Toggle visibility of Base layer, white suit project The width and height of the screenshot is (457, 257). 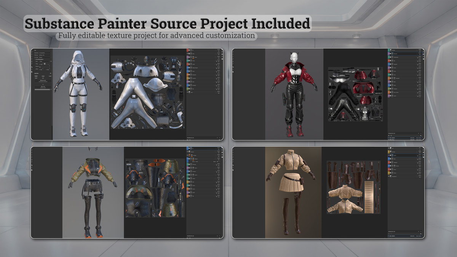click(x=188, y=91)
